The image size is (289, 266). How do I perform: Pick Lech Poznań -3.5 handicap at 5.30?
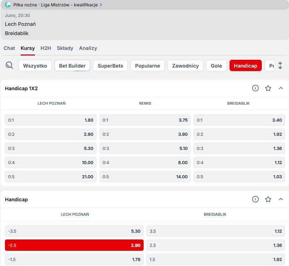click(x=74, y=231)
